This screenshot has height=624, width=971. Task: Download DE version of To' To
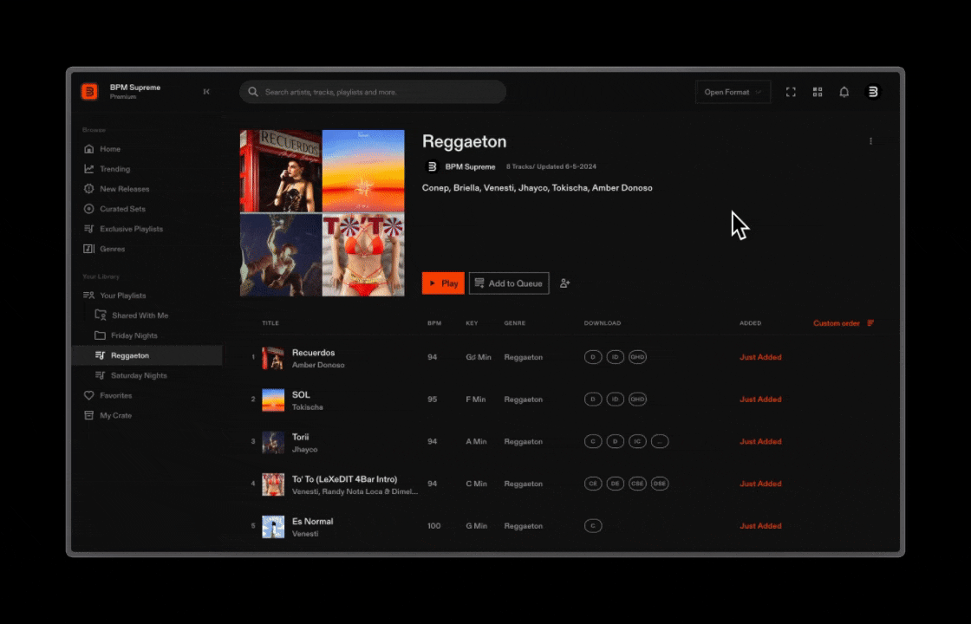tap(615, 484)
